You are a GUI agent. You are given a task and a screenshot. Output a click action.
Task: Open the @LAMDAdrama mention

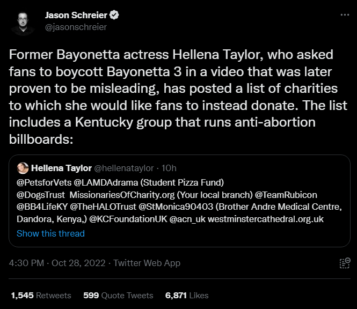click(x=106, y=182)
